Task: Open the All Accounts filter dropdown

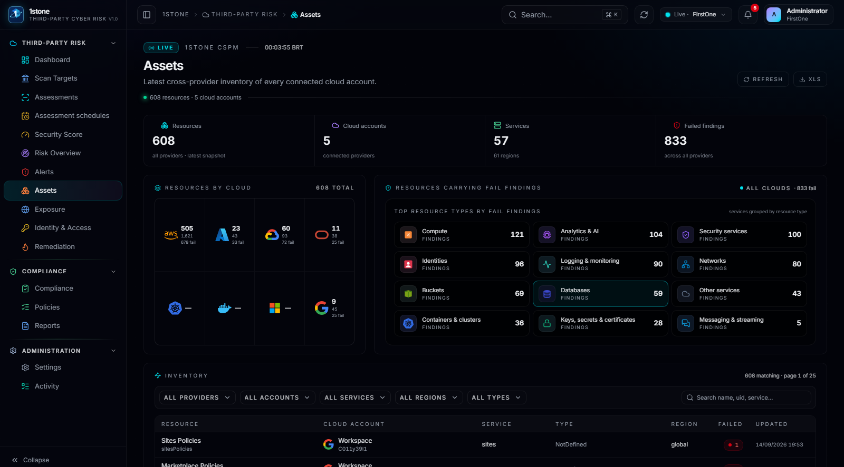Action: [277, 398]
